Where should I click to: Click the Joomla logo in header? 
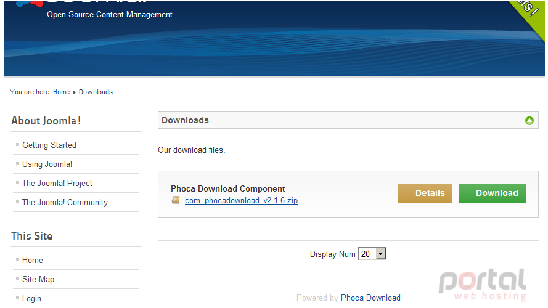(x=82, y=3)
